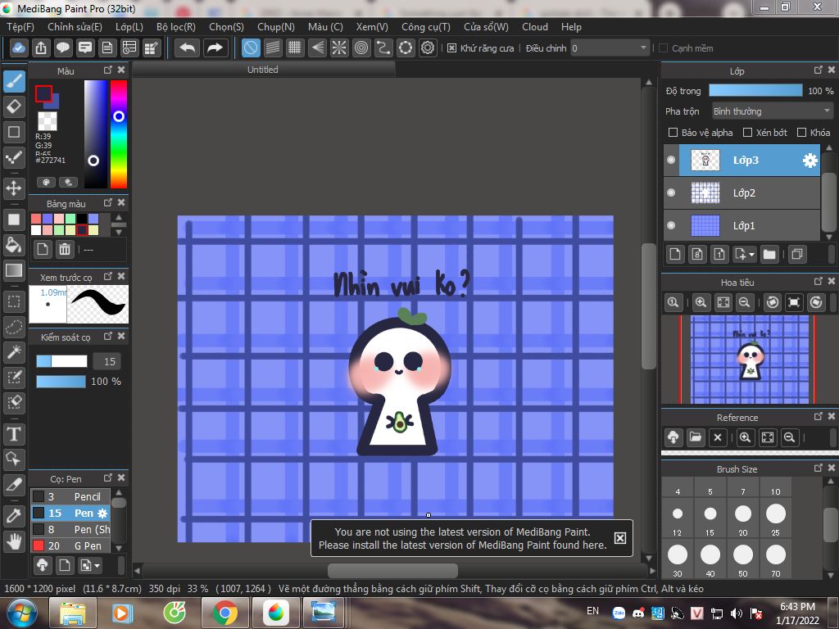The width and height of the screenshot is (839, 629).
Task: Enable the parallel snap guide
Action: pyautogui.click(x=273, y=48)
